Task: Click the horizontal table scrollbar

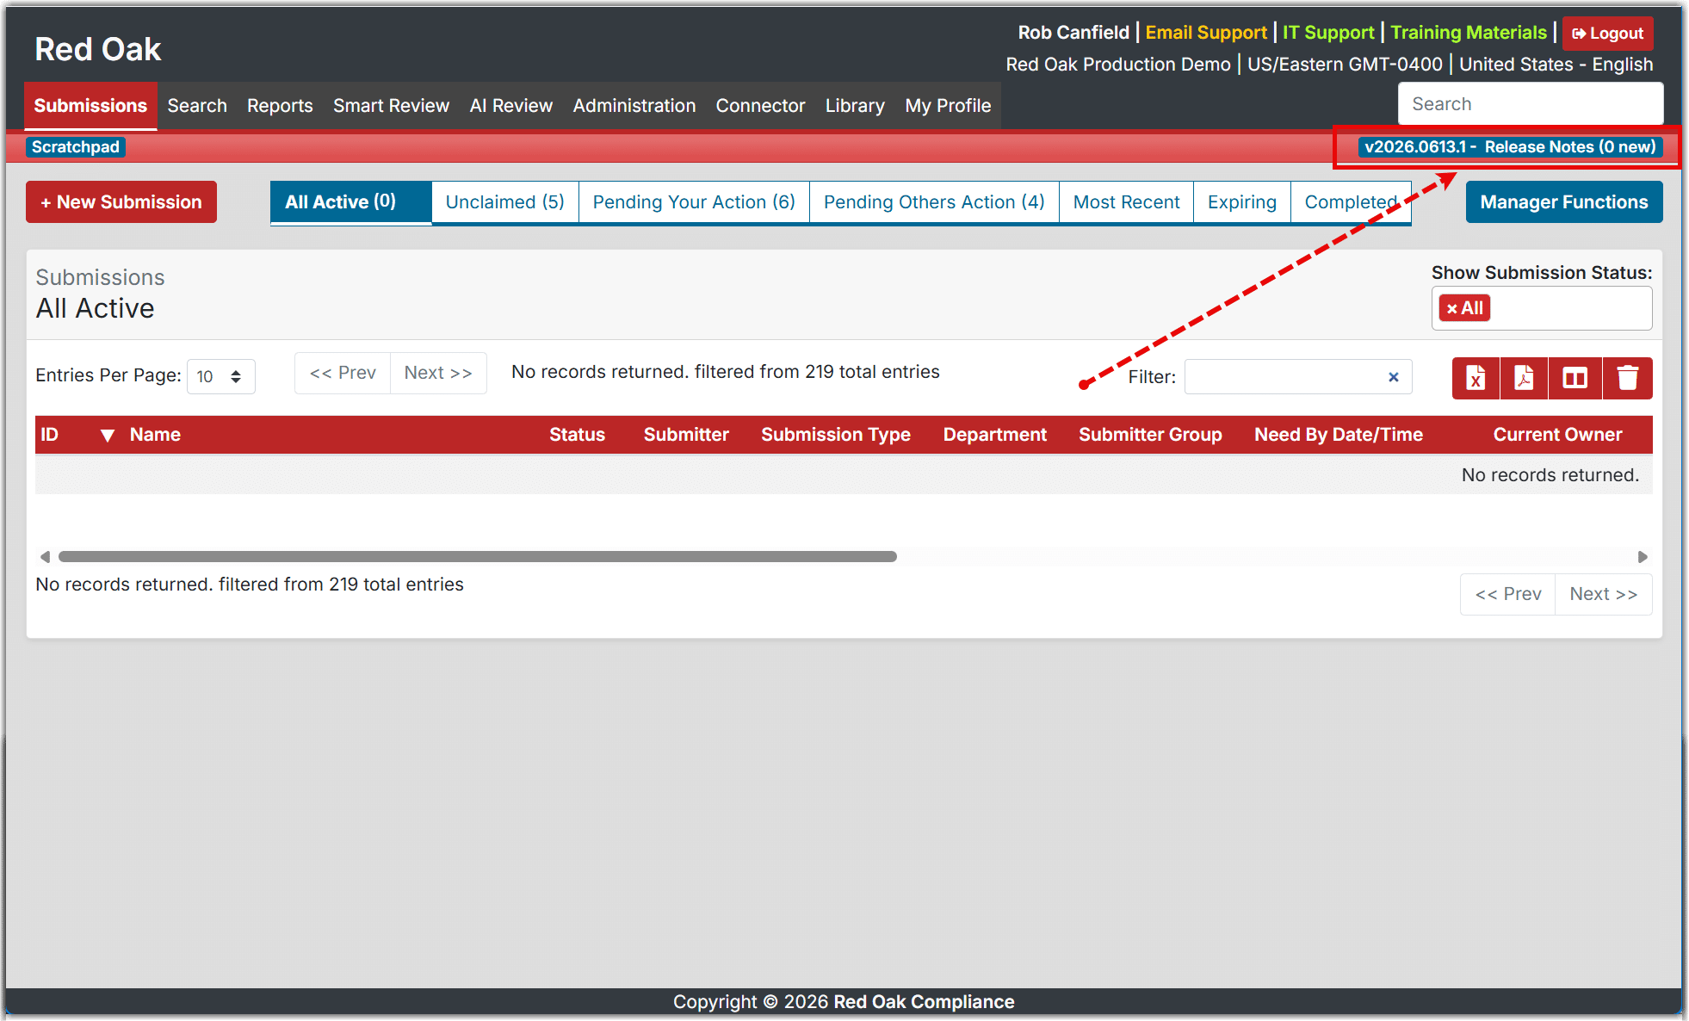Action: 478,557
